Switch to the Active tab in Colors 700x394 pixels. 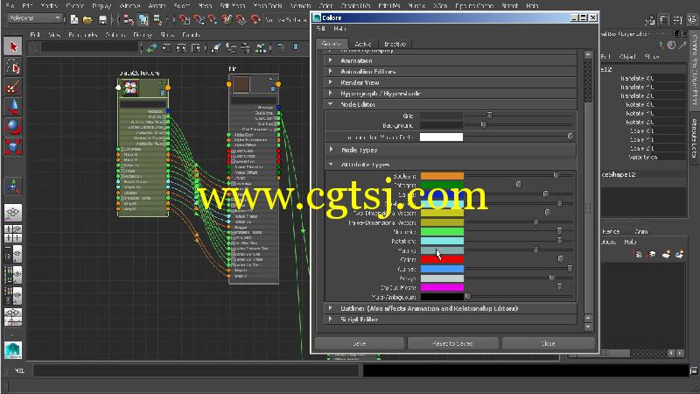[x=363, y=44]
